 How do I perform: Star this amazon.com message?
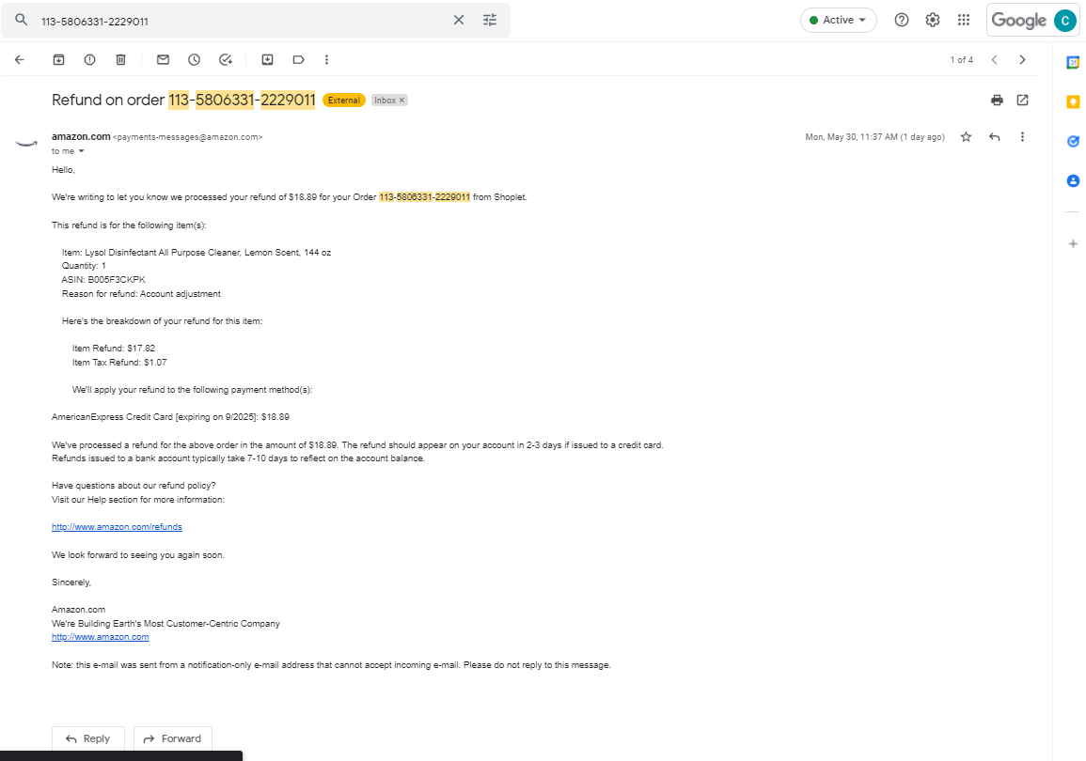click(x=967, y=137)
